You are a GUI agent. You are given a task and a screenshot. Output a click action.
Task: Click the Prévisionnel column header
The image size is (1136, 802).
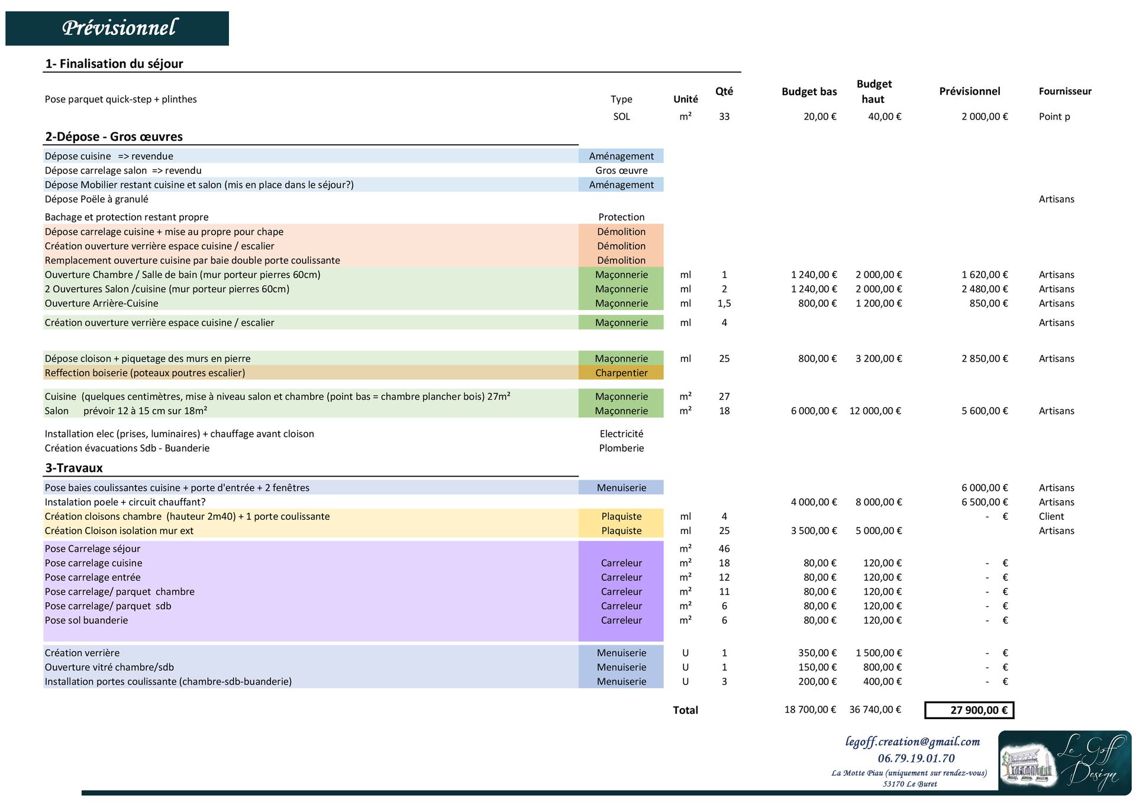coord(969,91)
